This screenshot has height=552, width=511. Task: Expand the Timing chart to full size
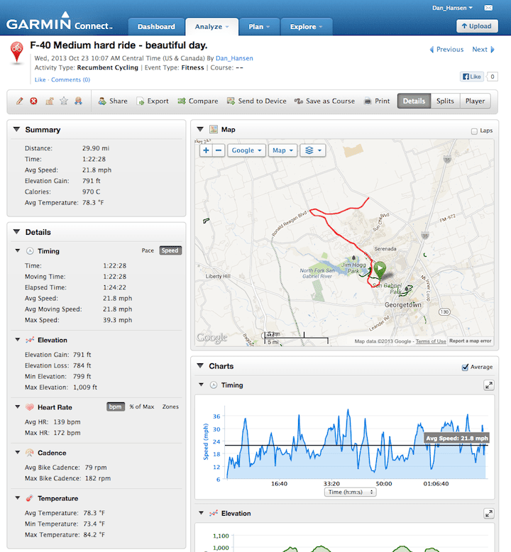point(488,385)
